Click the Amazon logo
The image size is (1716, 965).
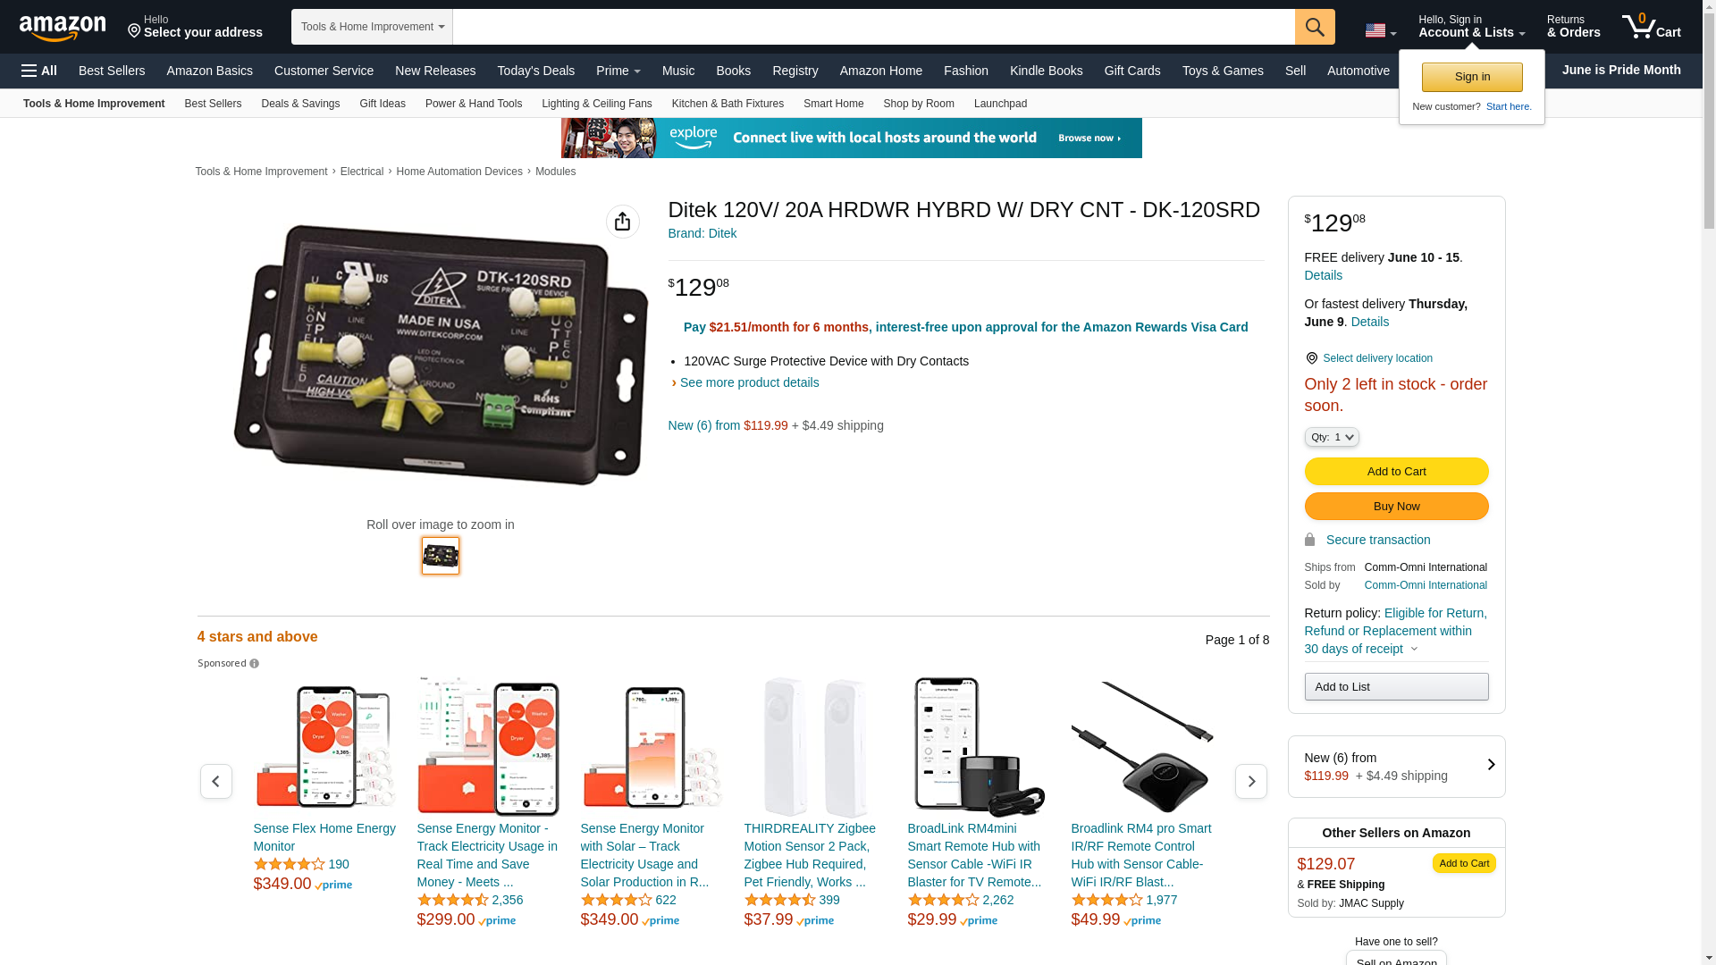tap(63, 28)
